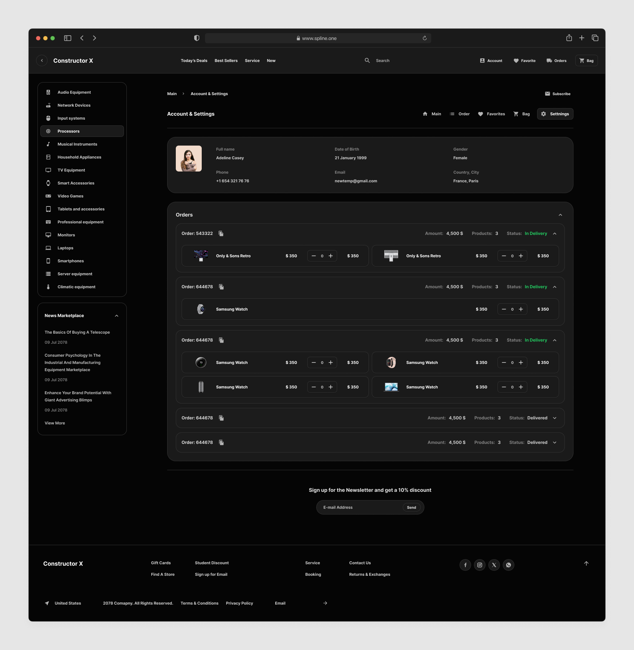Click the Subscribe envelope icon

548,94
